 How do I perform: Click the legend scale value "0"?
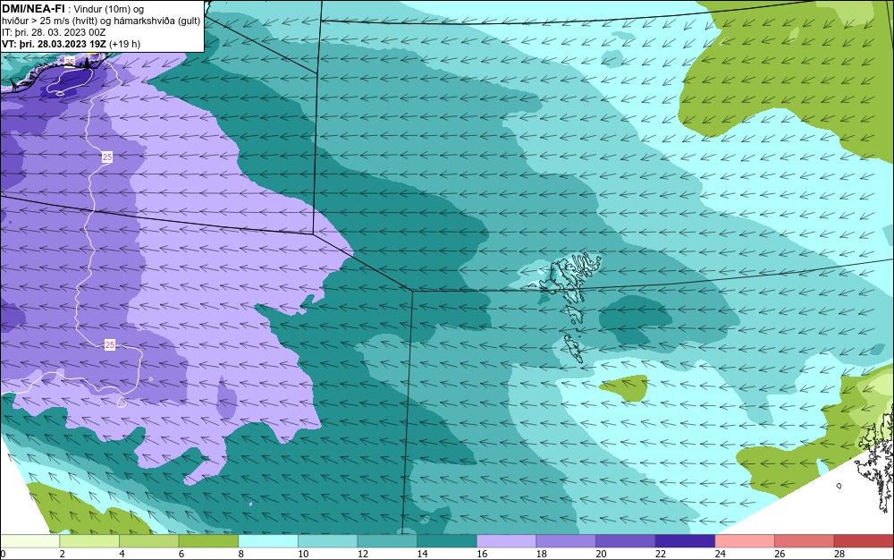(3, 554)
